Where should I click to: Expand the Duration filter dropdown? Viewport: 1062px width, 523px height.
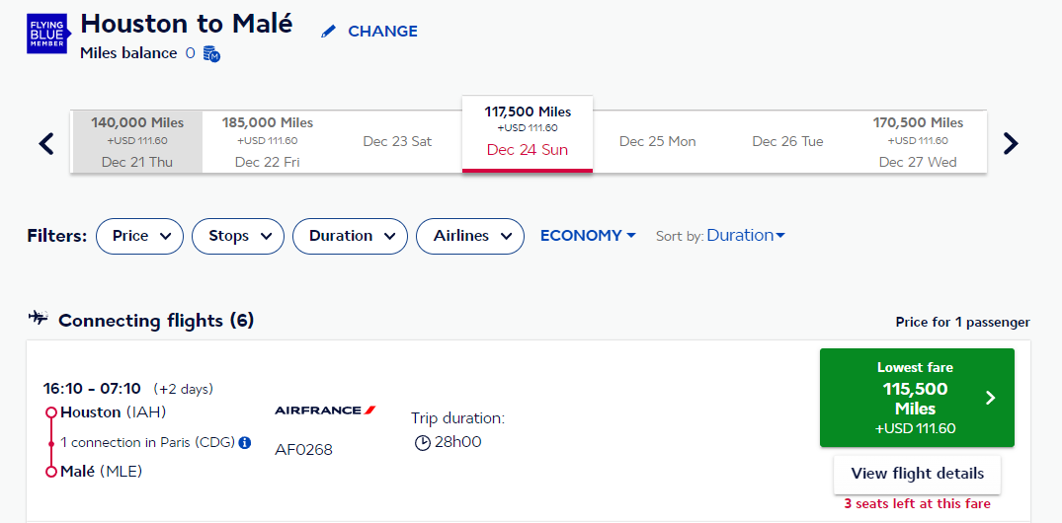point(350,236)
